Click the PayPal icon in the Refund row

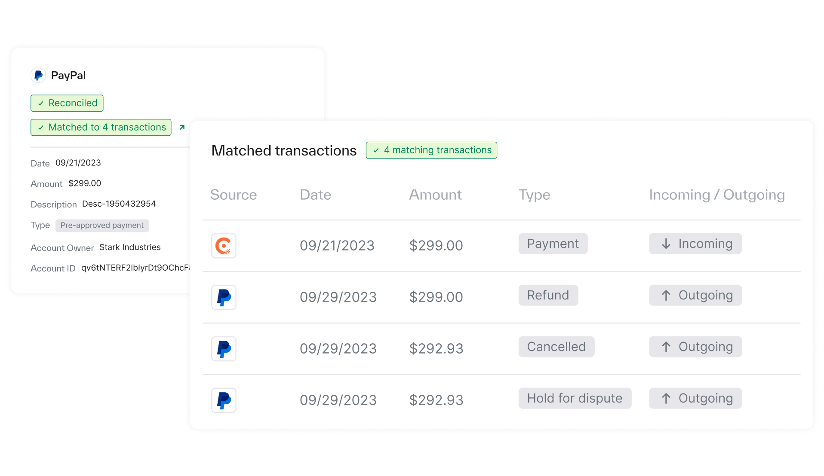(x=224, y=297)
